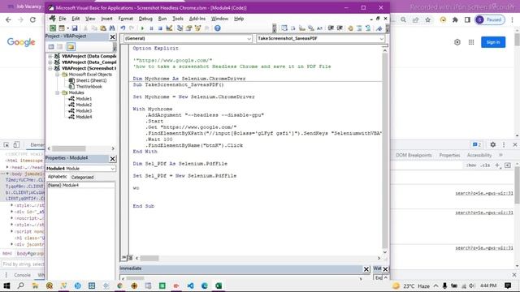The height and width of the screenshot is (292, 520).
Task: Close the Immediate window
Action: pos(366,269)
